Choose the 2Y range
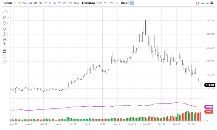This screenshot has height=130, width=217. pos(50,3)
